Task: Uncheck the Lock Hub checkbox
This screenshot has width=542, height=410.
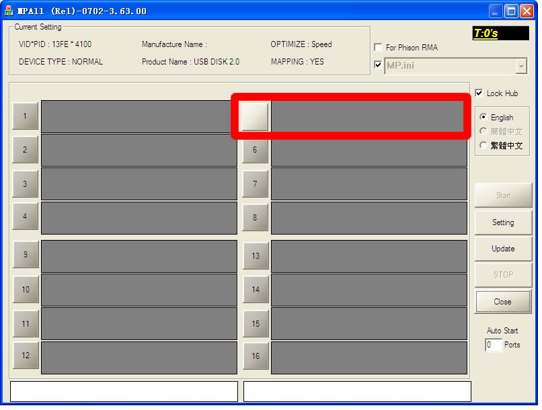Action: [x=479, y=93]
